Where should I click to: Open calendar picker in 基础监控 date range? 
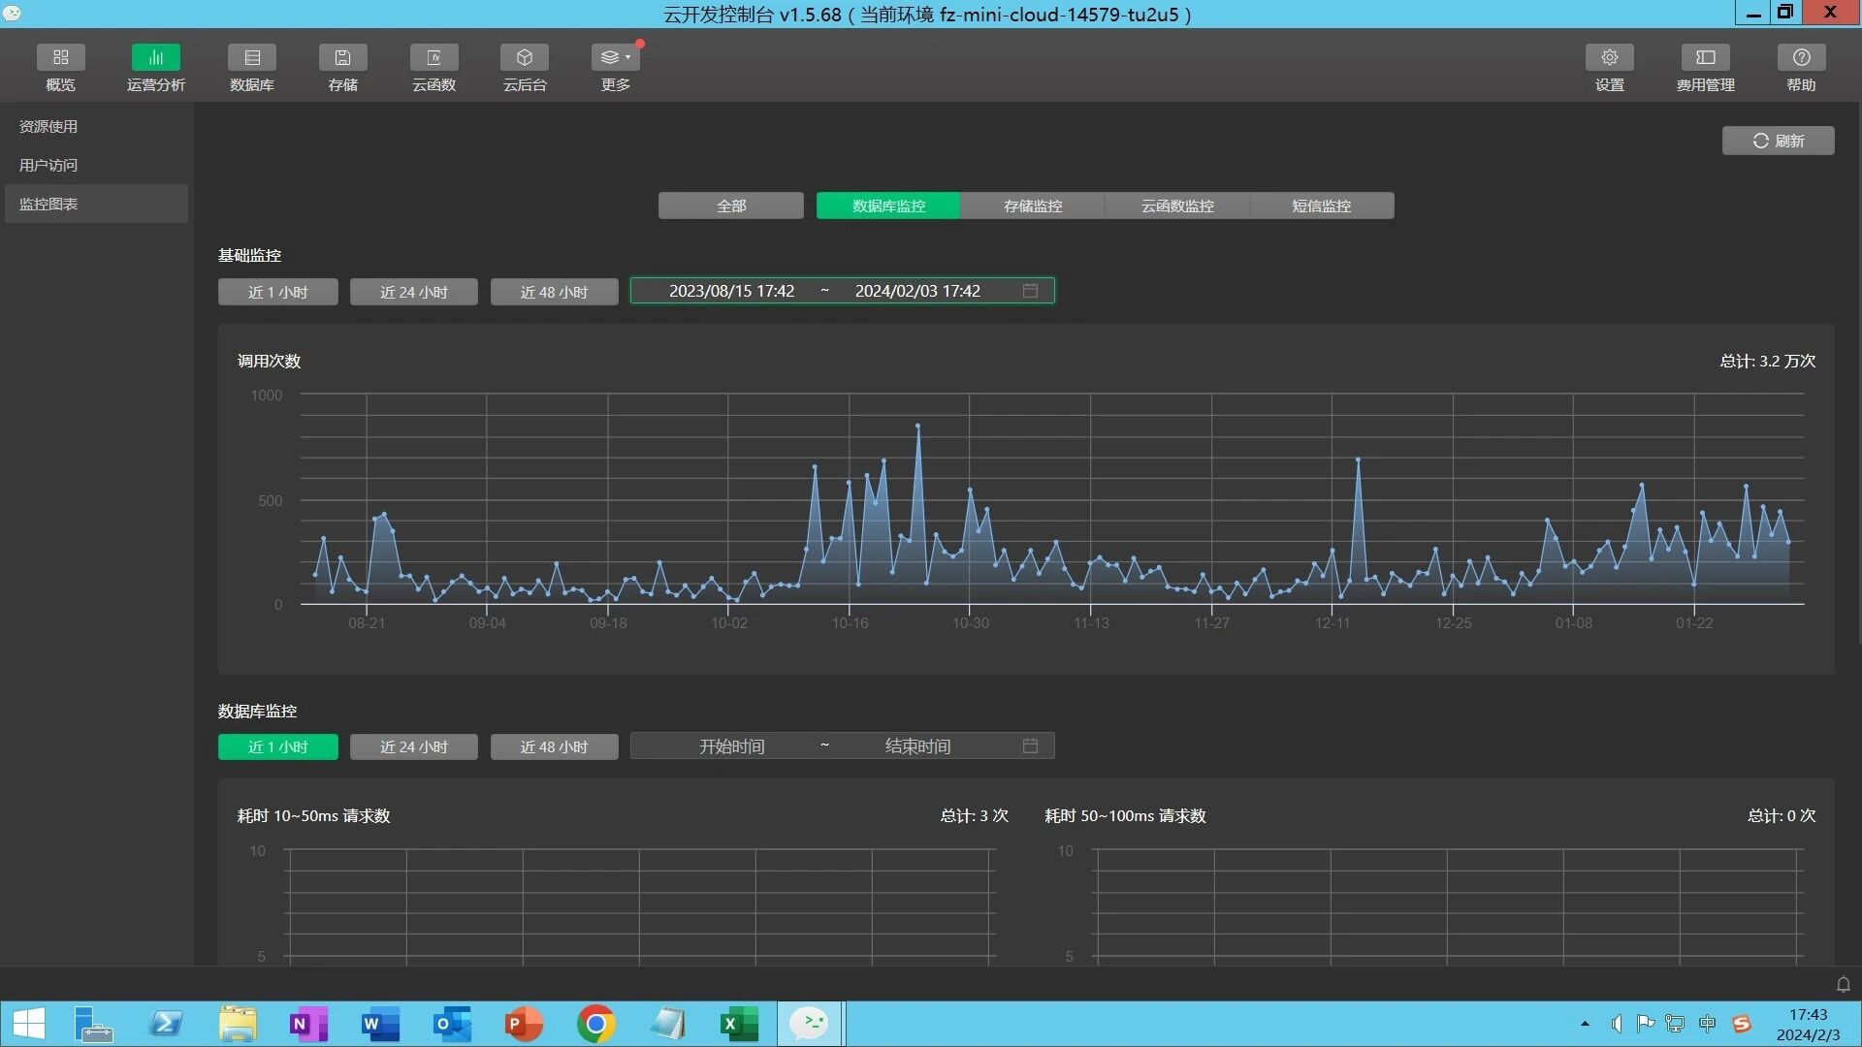click(x=1030, y=291)
